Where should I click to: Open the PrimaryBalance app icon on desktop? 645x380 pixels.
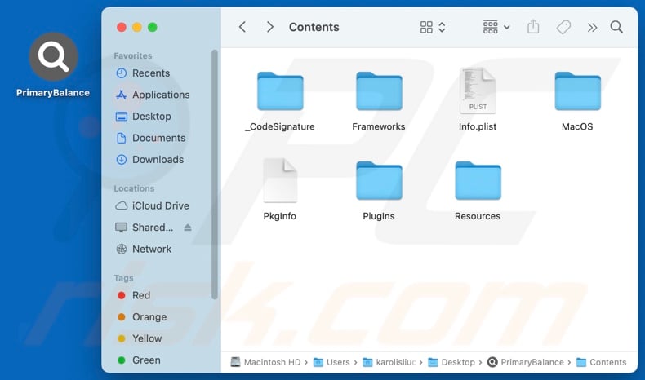click(x=53, y=57)
